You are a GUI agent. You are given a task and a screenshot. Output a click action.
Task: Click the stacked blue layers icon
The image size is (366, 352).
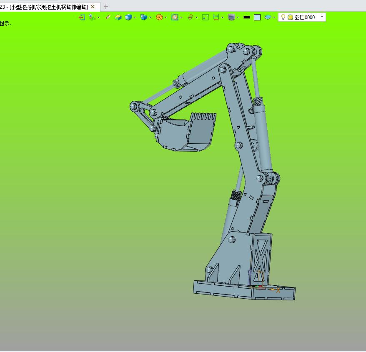click(268, 17)
